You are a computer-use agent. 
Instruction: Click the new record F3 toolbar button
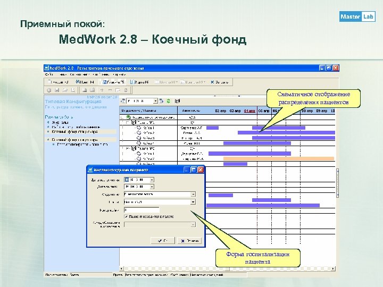pyautogui.click(x=58, y=82)
